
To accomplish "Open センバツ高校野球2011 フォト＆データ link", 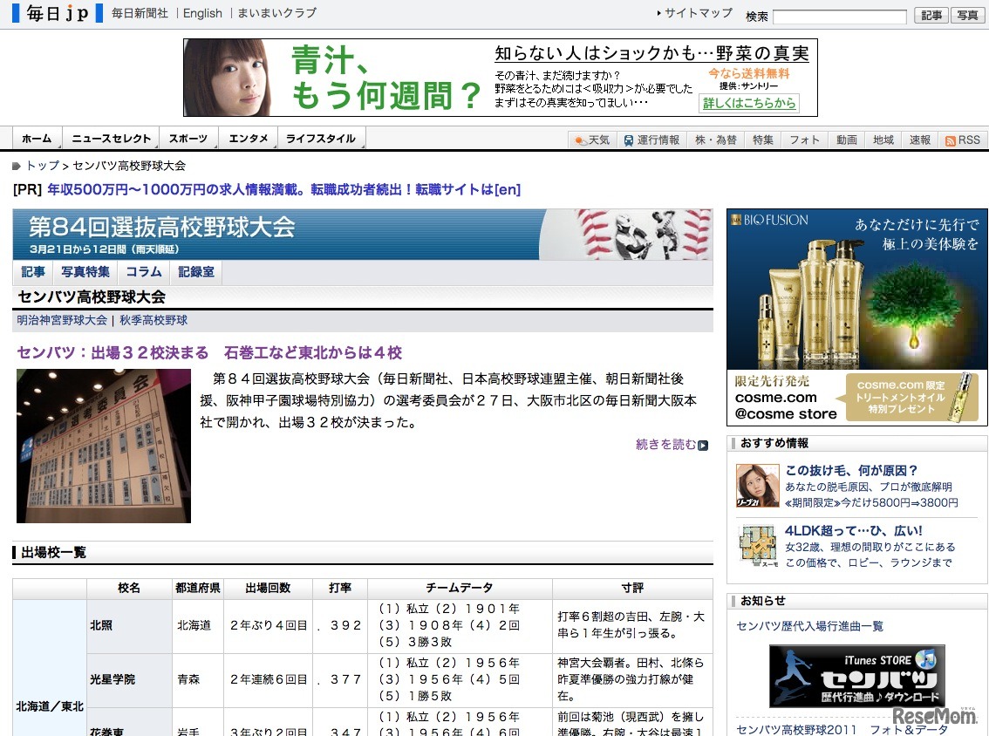I will [842, 730].
